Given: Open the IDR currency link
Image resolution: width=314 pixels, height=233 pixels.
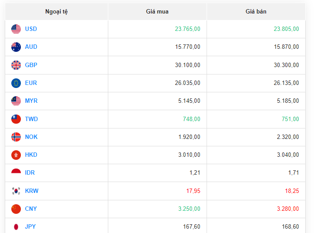Looking at the screenshot, I should pyautogui.click(x=30, y=173).
